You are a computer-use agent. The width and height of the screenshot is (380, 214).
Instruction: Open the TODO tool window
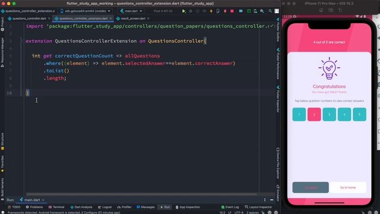[14, 207]
